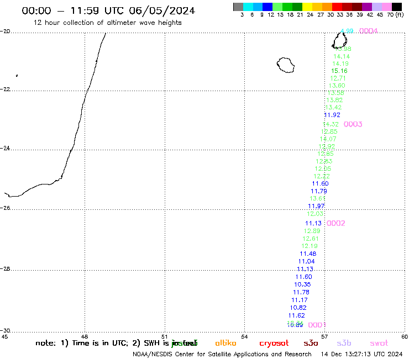Click the pink pass label 0002
409x359 pixels.
click(x=336, y=223)
